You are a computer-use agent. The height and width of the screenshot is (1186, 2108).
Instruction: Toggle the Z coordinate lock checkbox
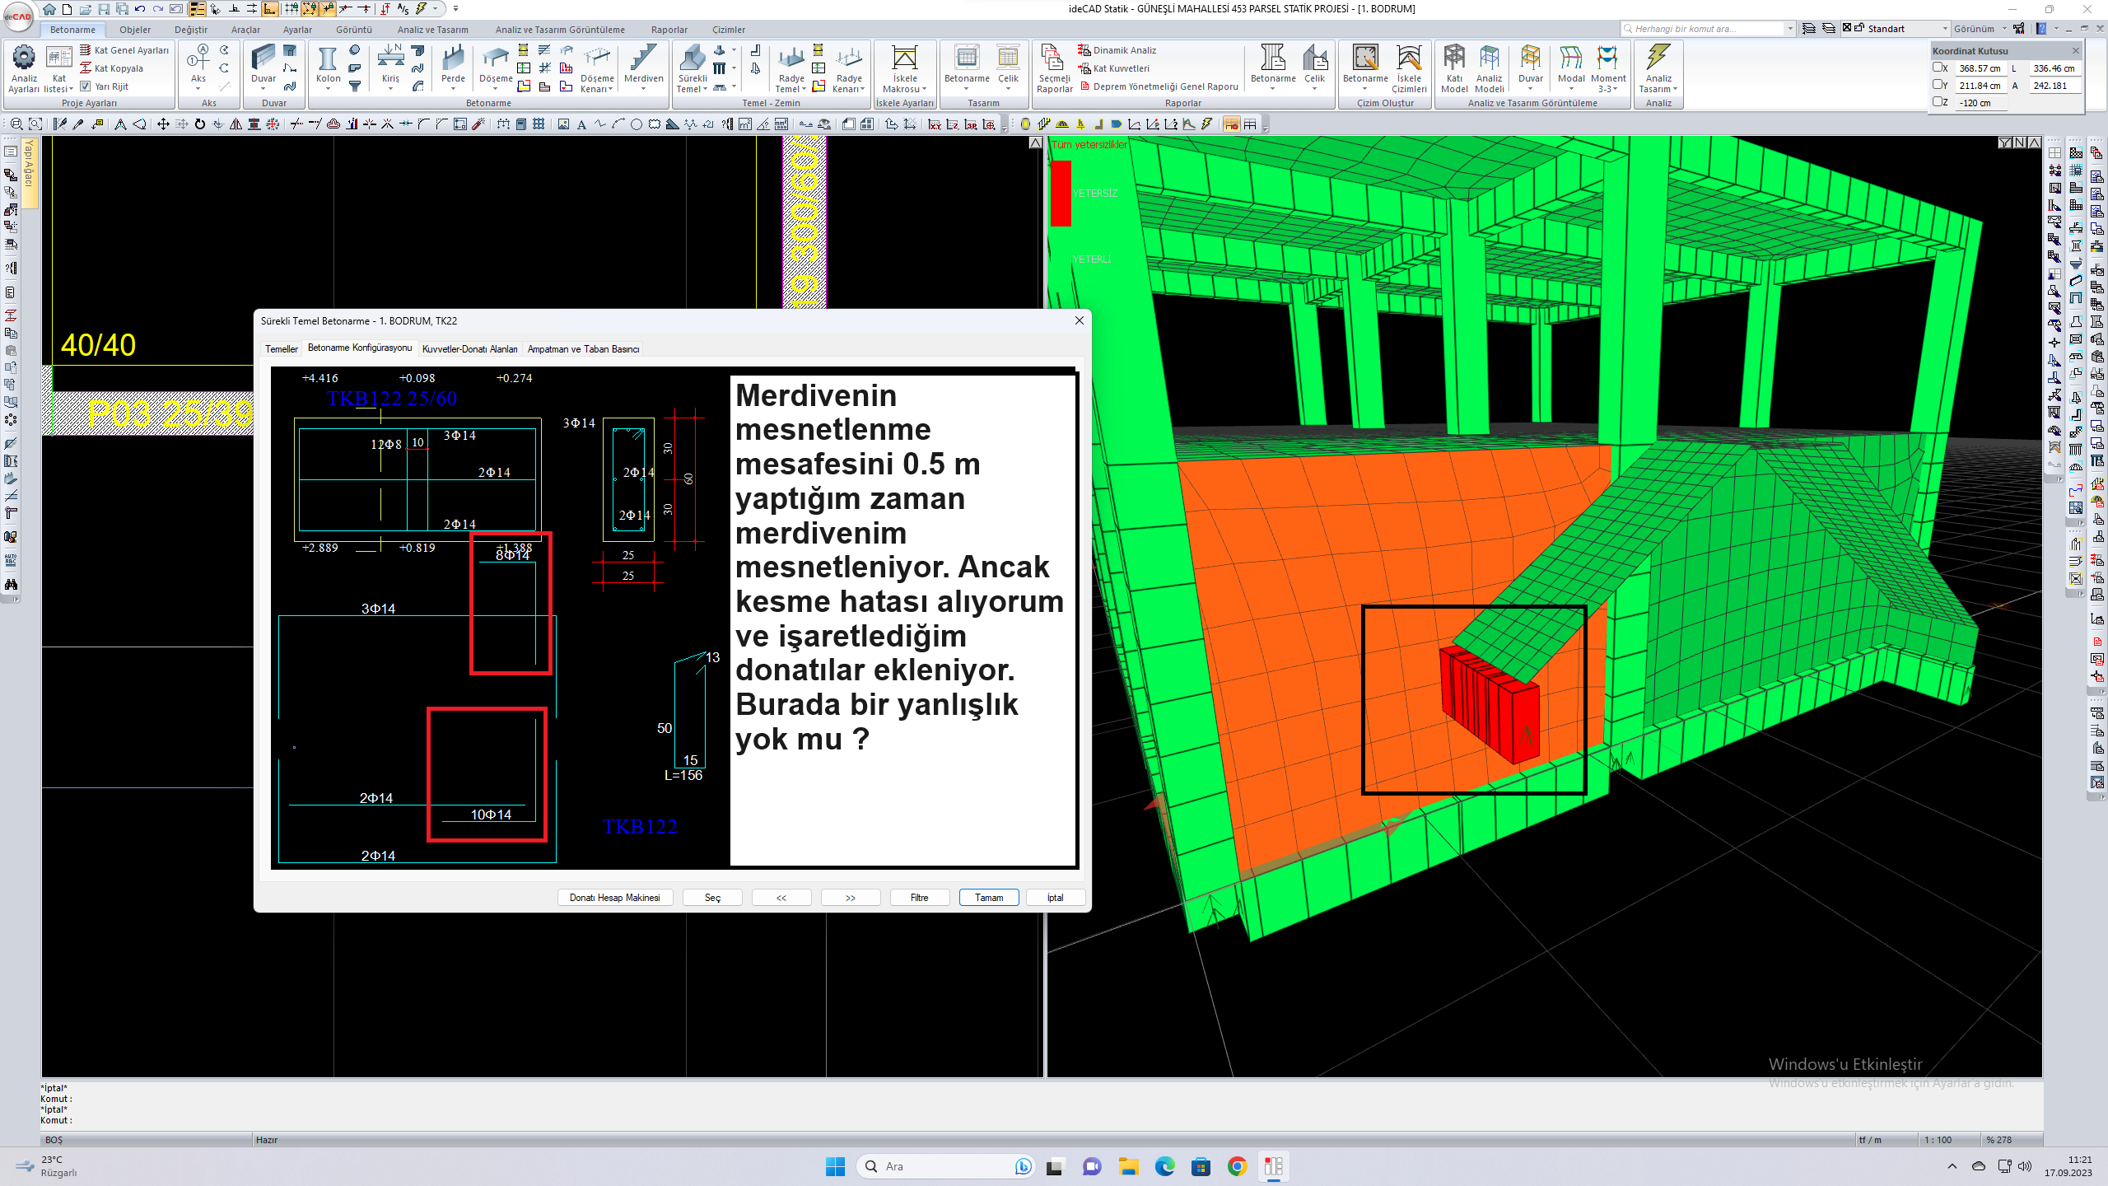[x=1938, y=102]
